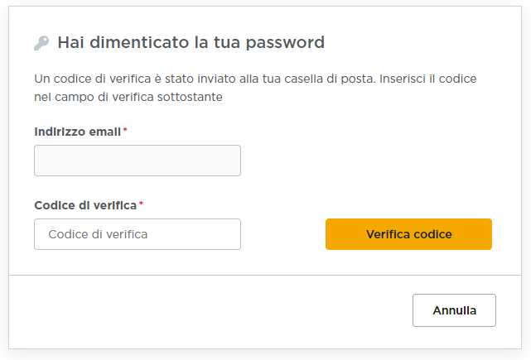Place cursor in the email address box
This screenshot has width=531, height=360.
[137, 161]
